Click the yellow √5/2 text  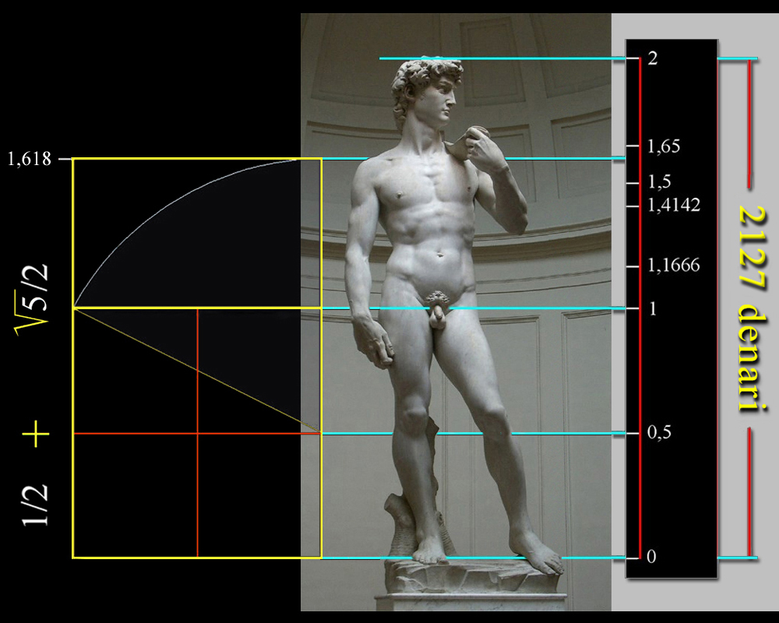tap(34, 299)
